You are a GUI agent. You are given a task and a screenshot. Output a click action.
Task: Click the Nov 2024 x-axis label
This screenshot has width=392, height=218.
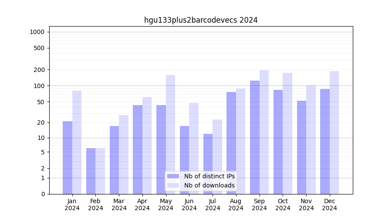306,204
